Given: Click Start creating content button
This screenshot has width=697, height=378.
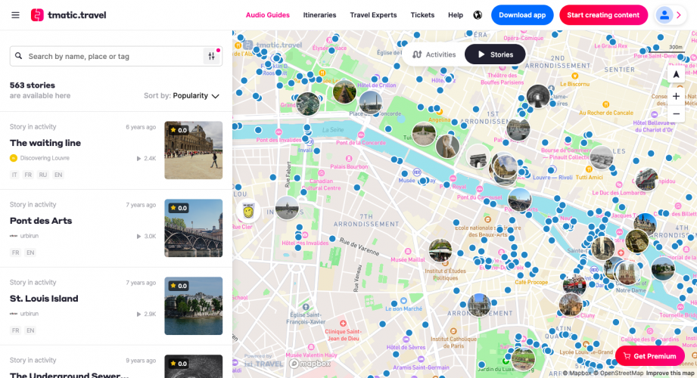Looking at the screenshot, I should pos(603,15).
